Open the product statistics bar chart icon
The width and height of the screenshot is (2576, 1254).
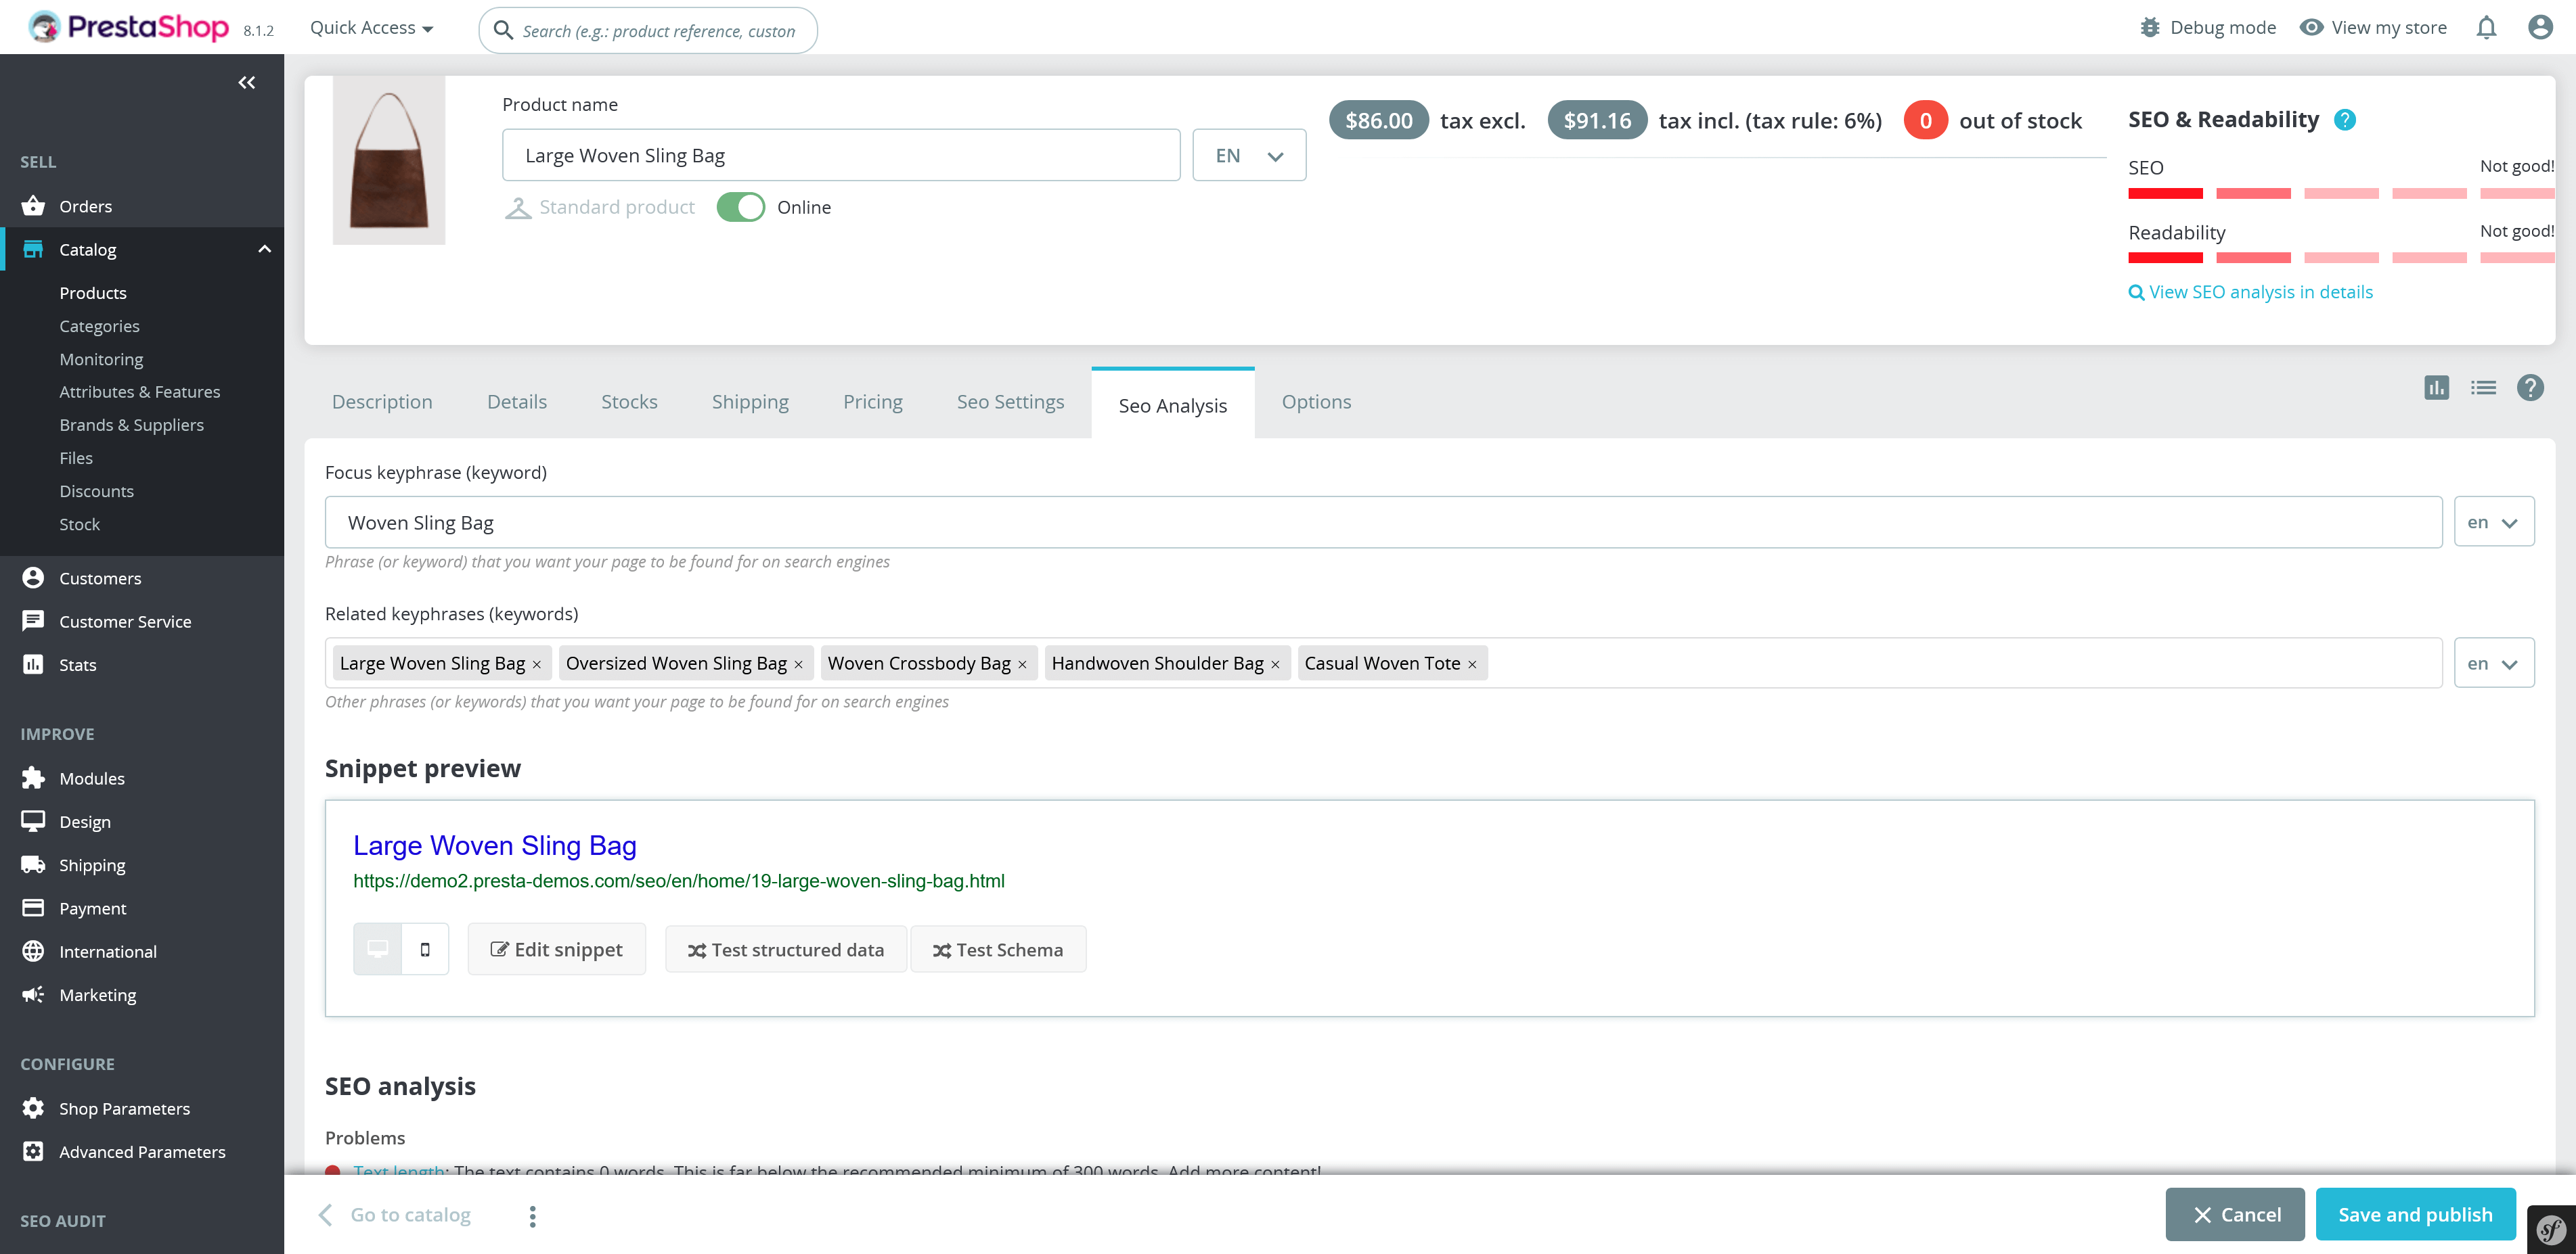click(x=2436, y=388)
